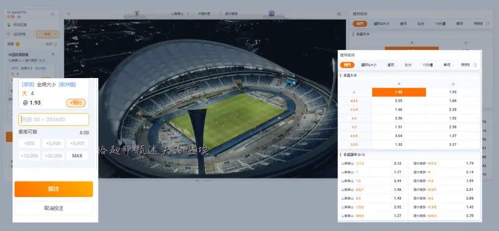
Task: Open the faded settings gear near username
Action: 52,14
